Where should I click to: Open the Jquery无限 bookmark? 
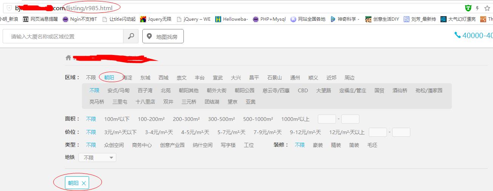[x=156, y=19]
